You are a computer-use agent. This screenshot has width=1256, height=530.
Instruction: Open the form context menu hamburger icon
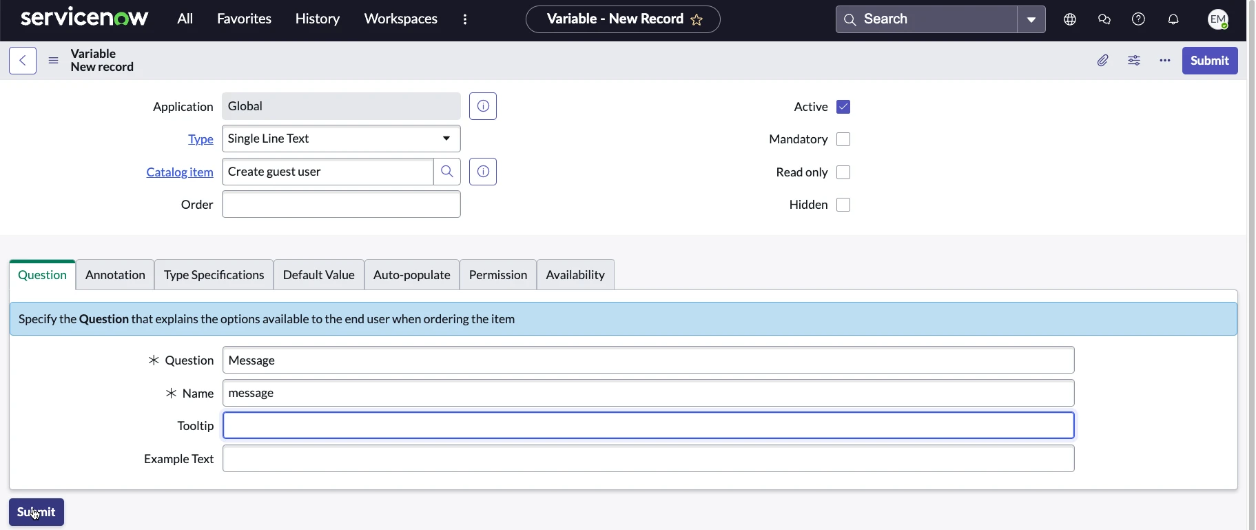click(x=53, y=61)
